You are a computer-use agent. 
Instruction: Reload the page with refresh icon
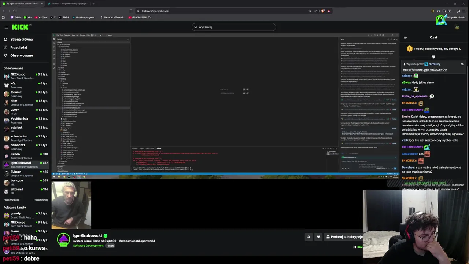click(x=15, y=11)
